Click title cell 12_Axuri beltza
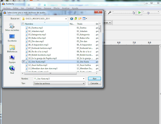The image size is (161, 124). (x=84, y=65)
